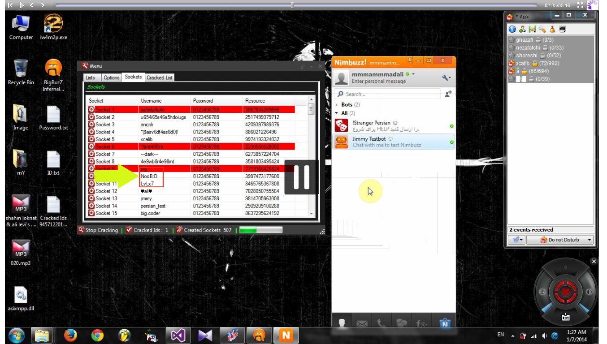Image resolution: width=607 pixels, height=344 pixels.
Task: Open Google Chrome from the taskbar
Action: tap(97, 335)
